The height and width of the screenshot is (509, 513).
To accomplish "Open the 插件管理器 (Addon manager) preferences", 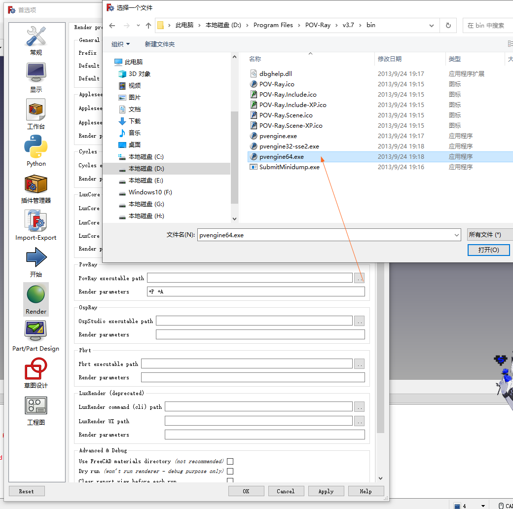I will 36,189.
